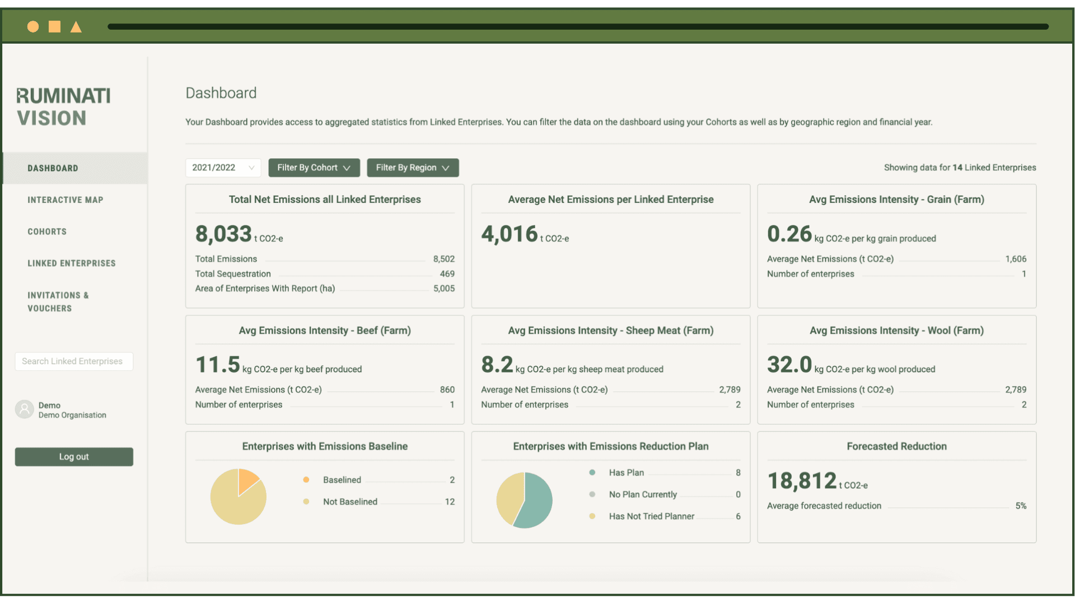Toggle the Baselined legend item
The height and width of the screenshot is (604, 1075).
(342, 480)
